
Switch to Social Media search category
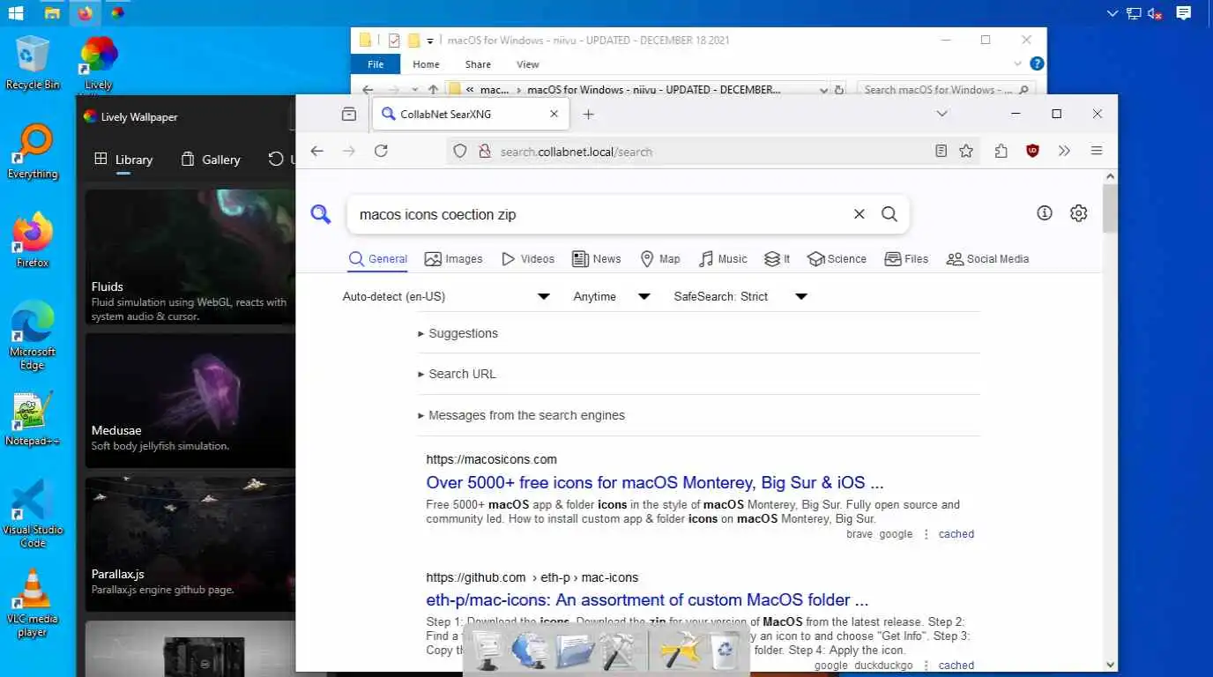(987, 259)
